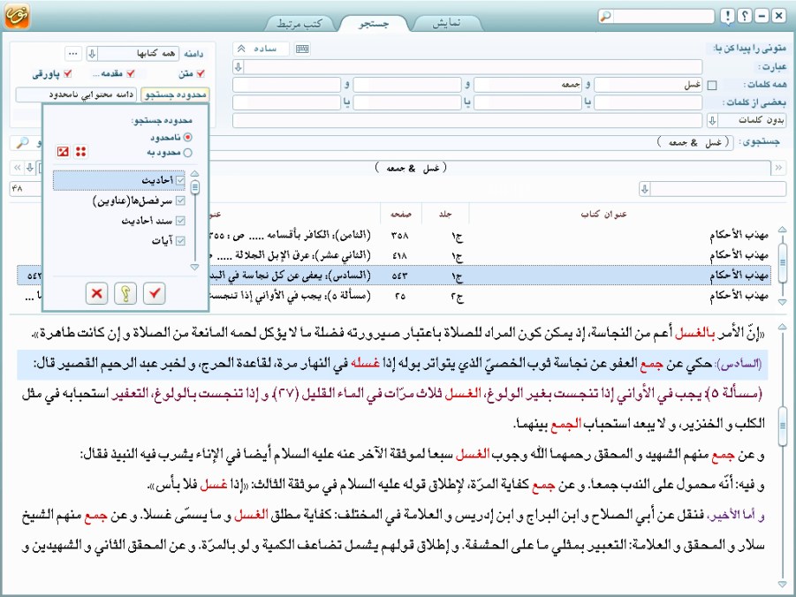Open help with the title bar question mark
Viewport: 796px width, 597px height.
(744, 16)
